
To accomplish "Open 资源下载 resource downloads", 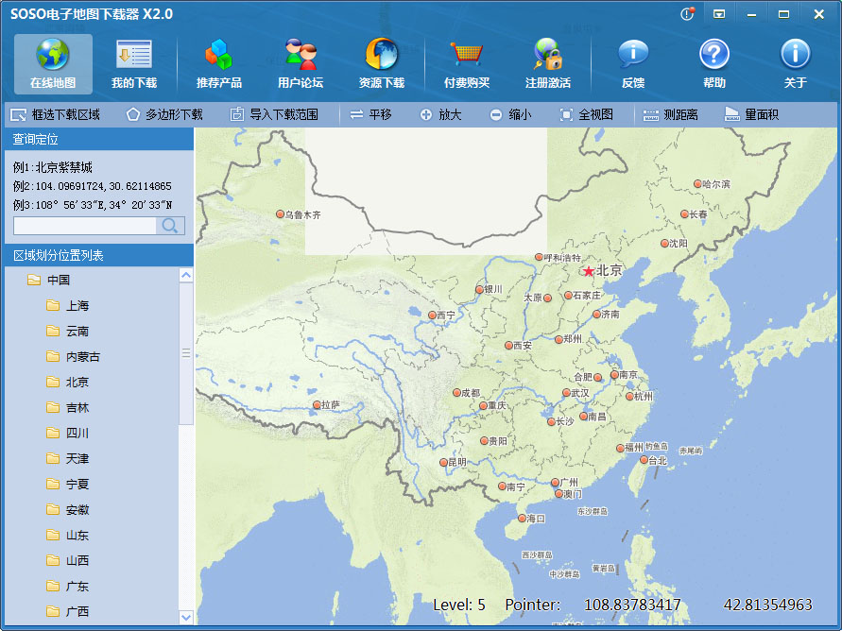I will (x=382, y=64).
